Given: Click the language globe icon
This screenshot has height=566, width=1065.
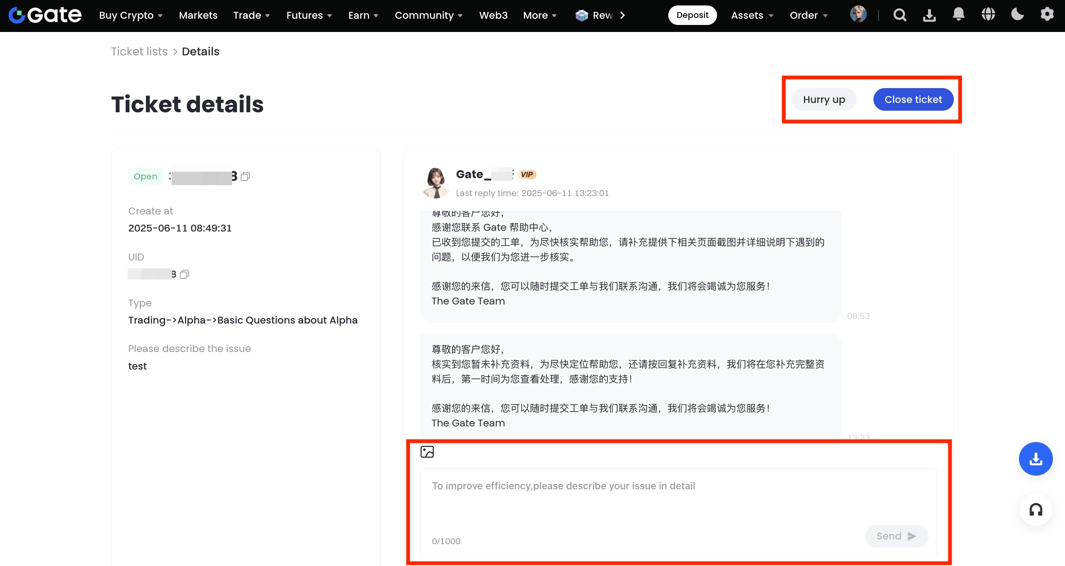Looking at the screenshot, I should [988, 14].
